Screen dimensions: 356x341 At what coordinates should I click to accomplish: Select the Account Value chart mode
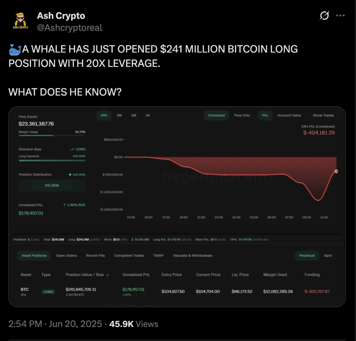[x=289, y=115]
